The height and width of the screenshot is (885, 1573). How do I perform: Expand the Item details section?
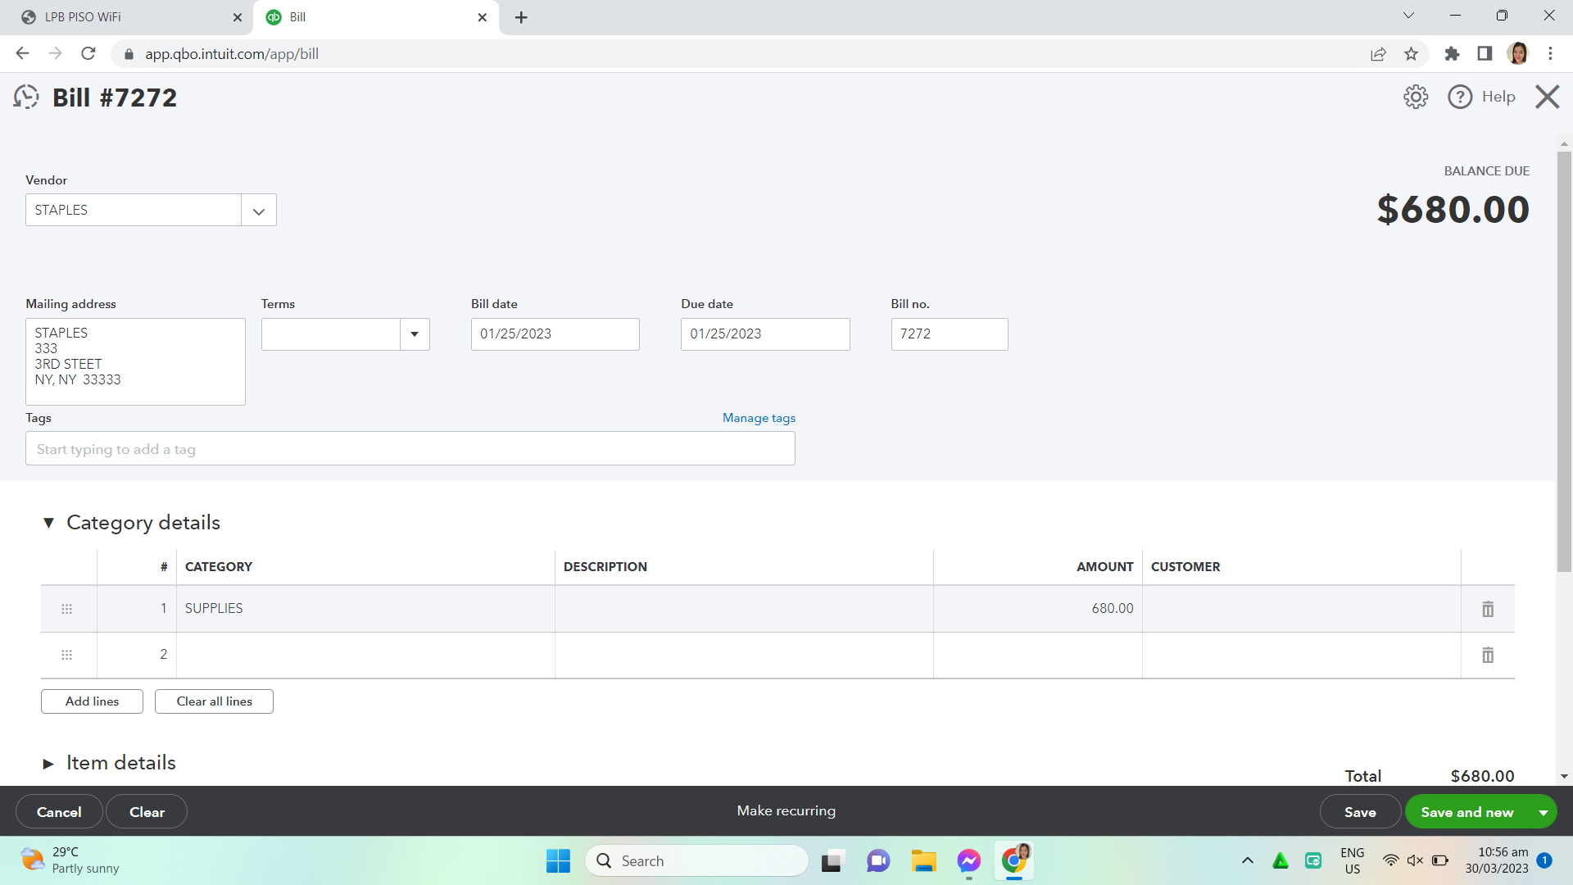tap(48, 763)
